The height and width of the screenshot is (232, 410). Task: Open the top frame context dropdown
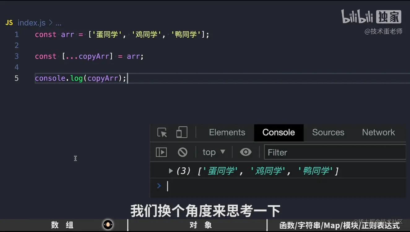pos(213,152)
